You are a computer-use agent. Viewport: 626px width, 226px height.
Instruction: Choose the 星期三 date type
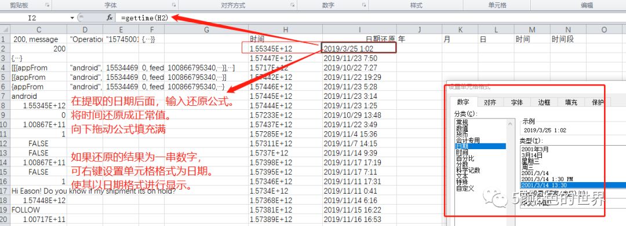coord(532,161)
